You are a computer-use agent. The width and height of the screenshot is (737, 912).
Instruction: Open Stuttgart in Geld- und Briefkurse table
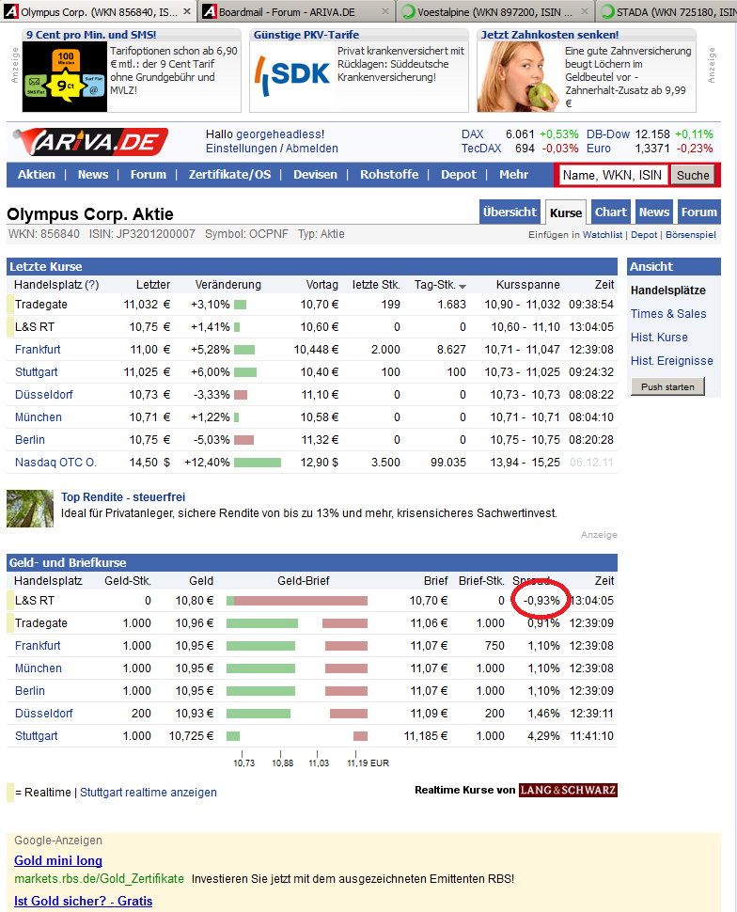pyautogui.click(x=36, y=736)
